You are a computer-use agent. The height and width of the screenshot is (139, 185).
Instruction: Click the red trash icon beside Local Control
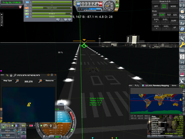[x=20, y=7]
